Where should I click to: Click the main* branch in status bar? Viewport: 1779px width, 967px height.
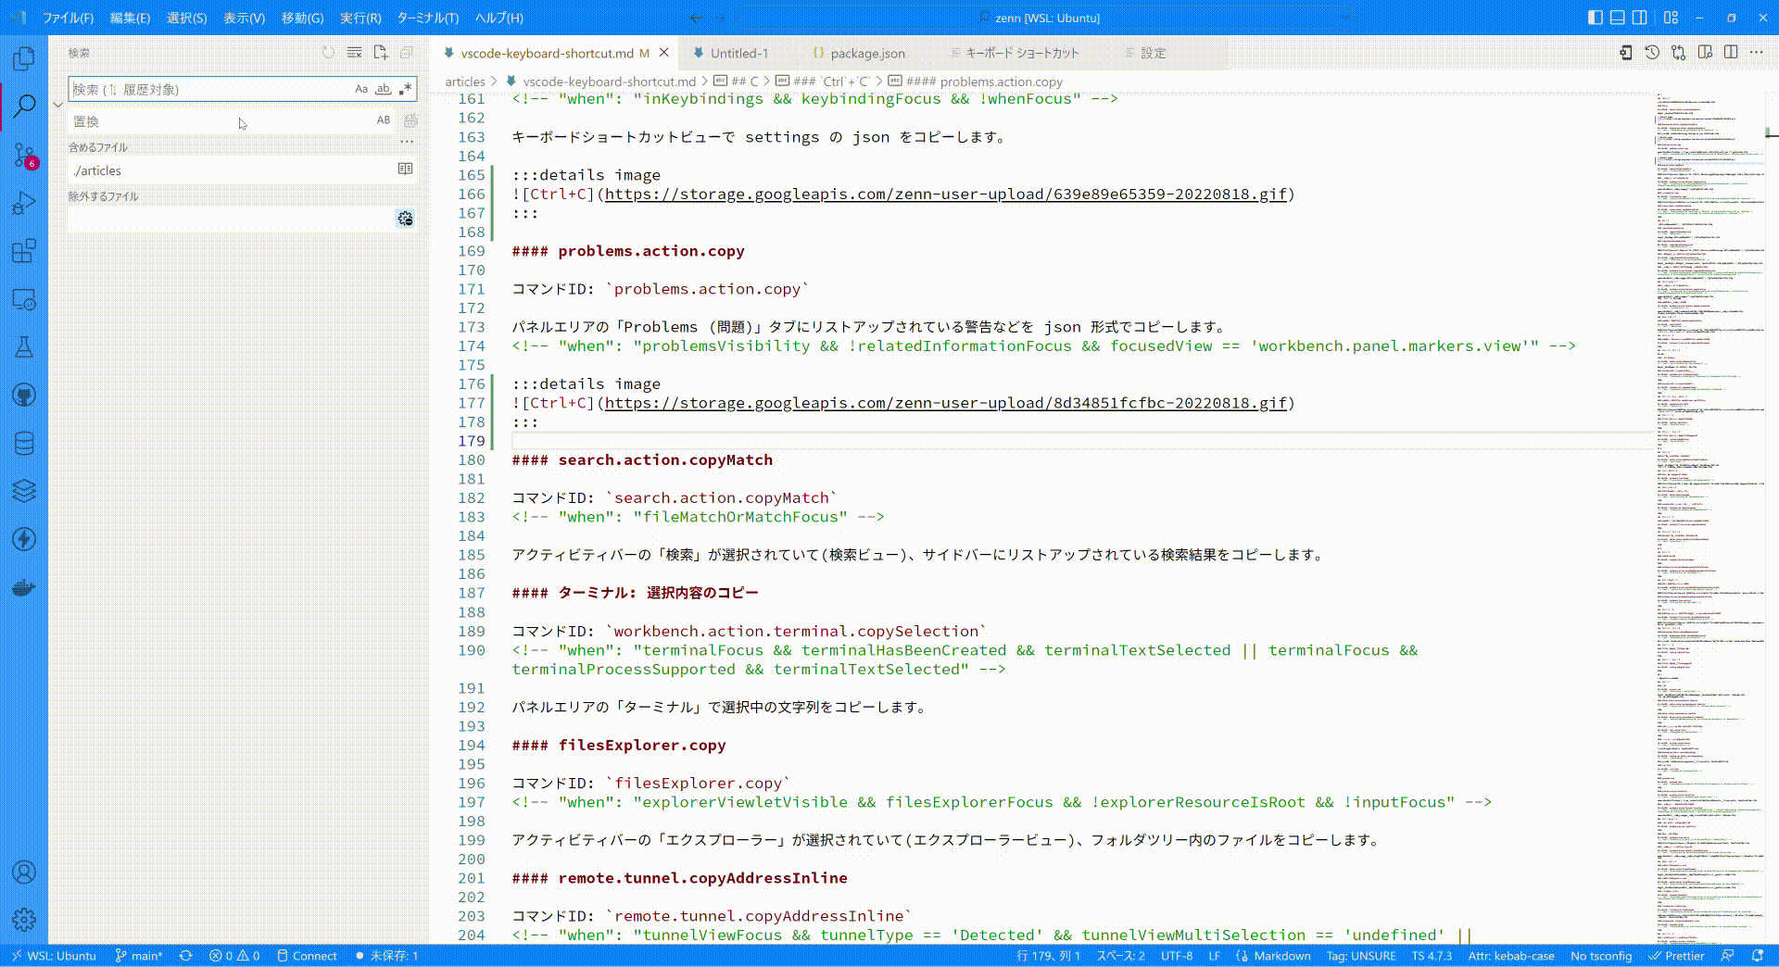click(138, 956)
